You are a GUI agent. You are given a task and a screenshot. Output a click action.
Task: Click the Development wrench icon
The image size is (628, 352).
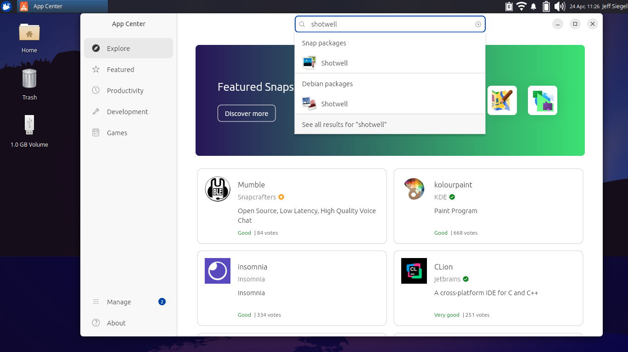click(96, 111)
